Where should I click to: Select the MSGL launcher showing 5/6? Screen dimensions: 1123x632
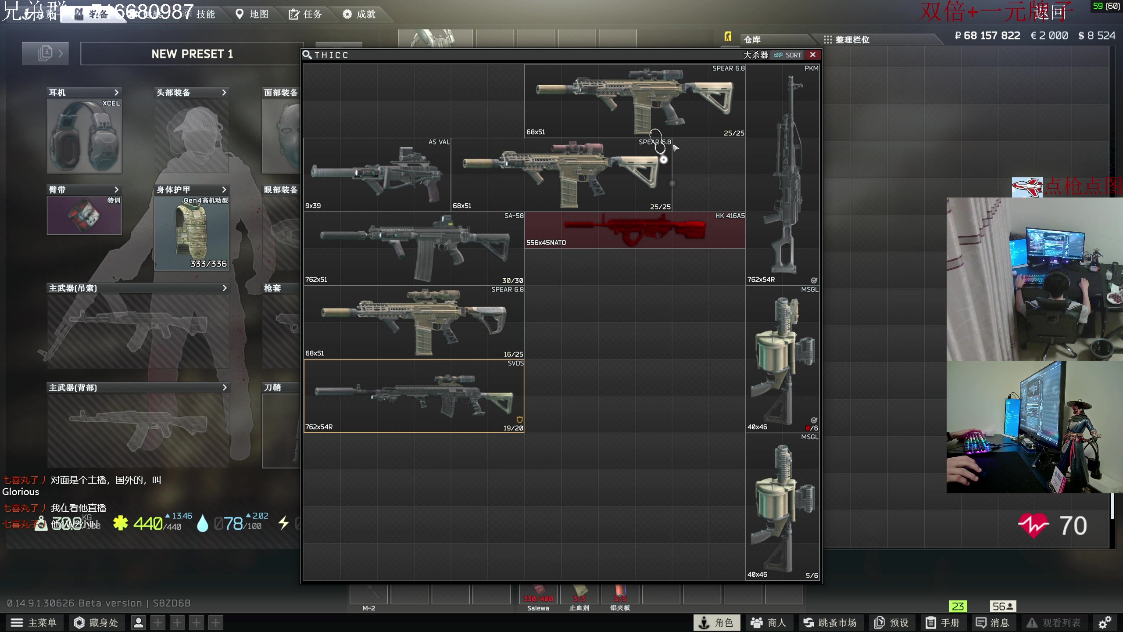pos(783,506)
